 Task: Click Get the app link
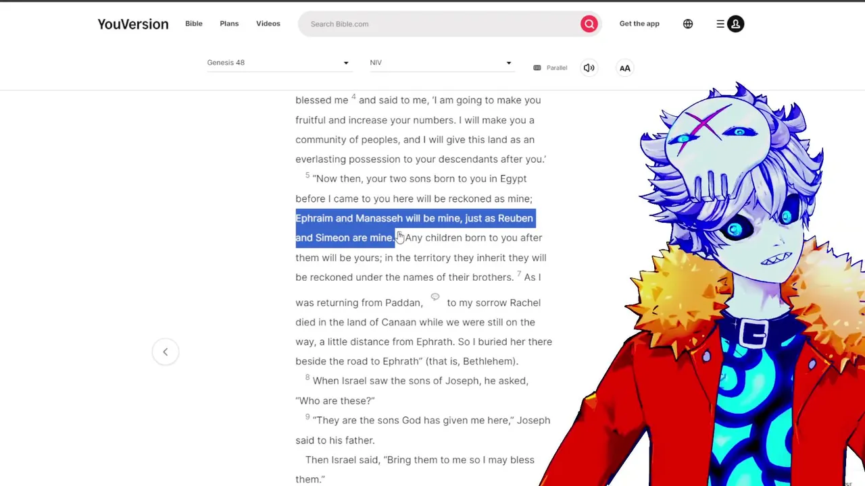639,24
